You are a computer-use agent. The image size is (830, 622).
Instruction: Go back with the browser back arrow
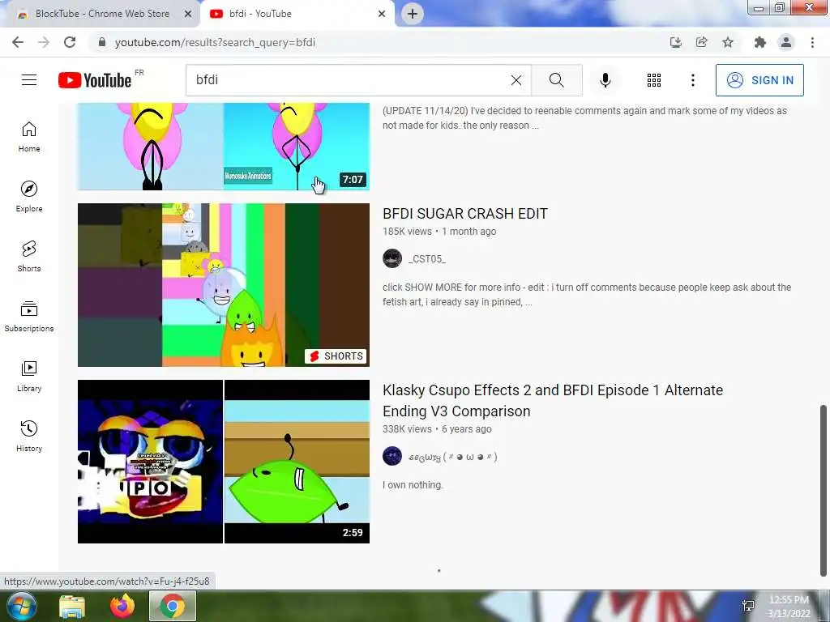pyautogui.click(x=18, y=42)
